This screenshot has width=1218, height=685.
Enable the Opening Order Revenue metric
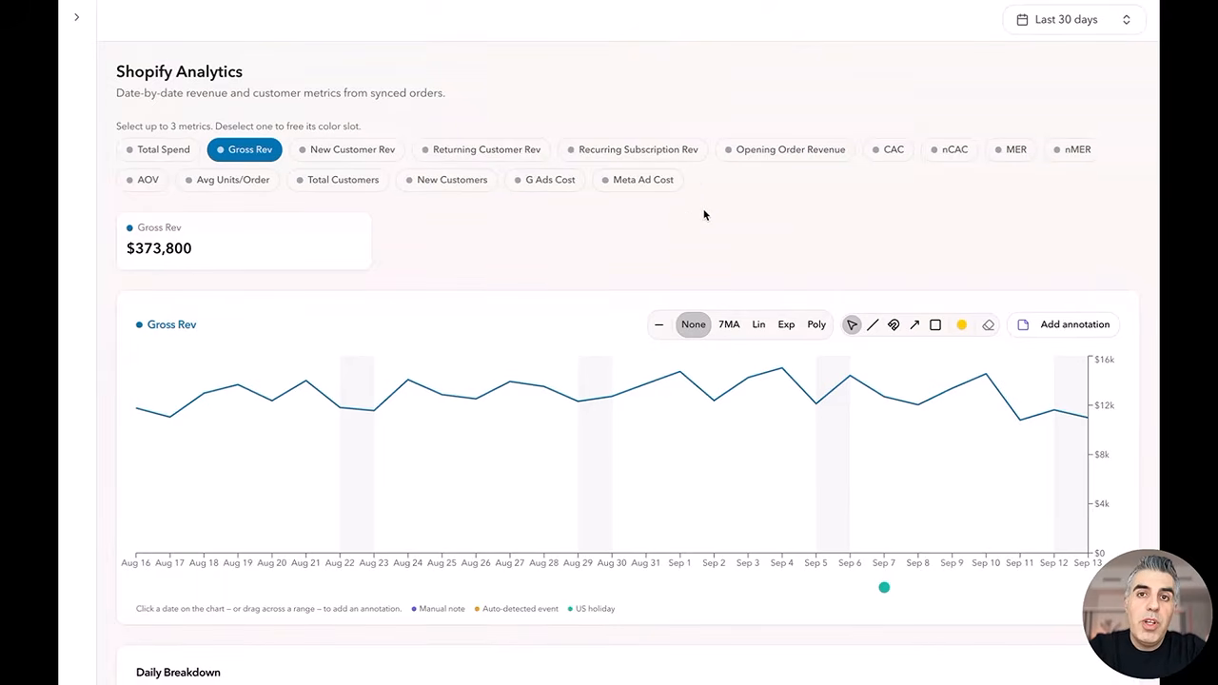tap(785, 149)
